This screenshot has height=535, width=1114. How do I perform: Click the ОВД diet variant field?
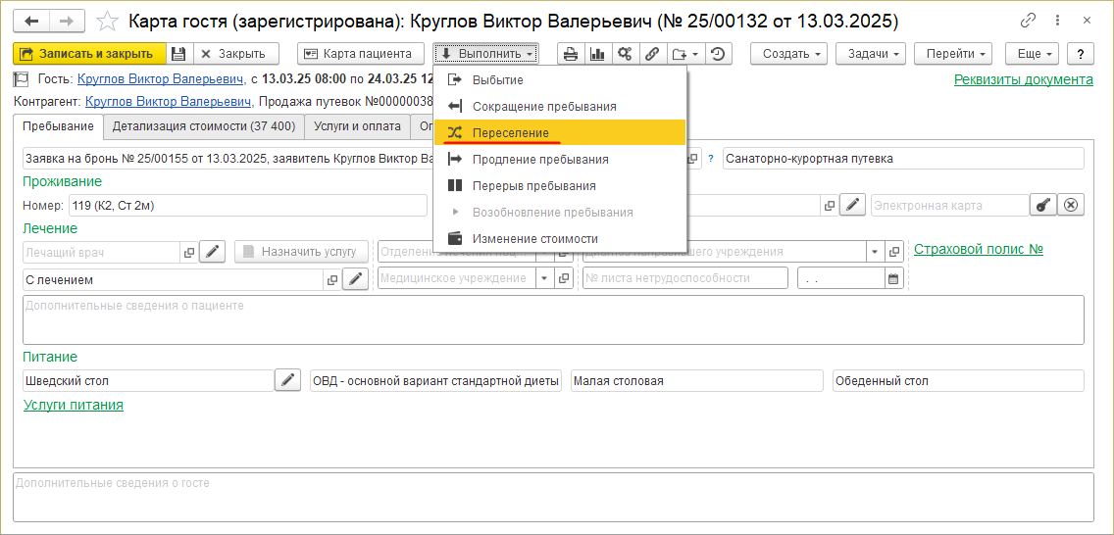436,380
